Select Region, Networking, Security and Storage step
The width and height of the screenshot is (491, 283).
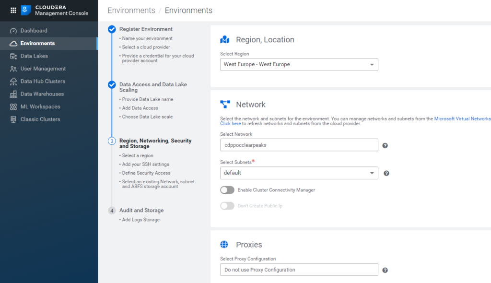(x=155, y=143)
